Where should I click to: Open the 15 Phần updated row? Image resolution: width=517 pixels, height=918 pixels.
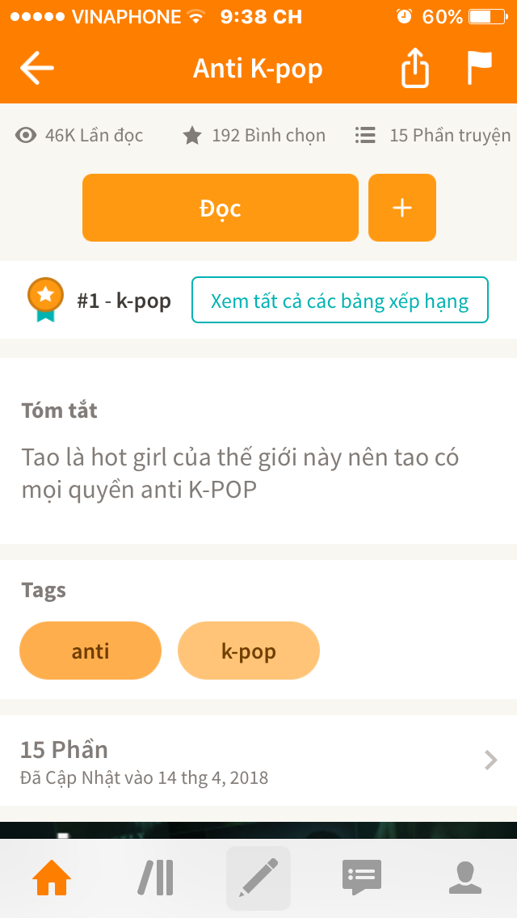tap(242, 760)
